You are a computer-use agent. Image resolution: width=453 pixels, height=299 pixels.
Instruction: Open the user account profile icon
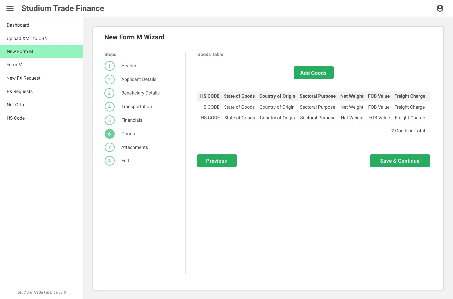[440, 8]
